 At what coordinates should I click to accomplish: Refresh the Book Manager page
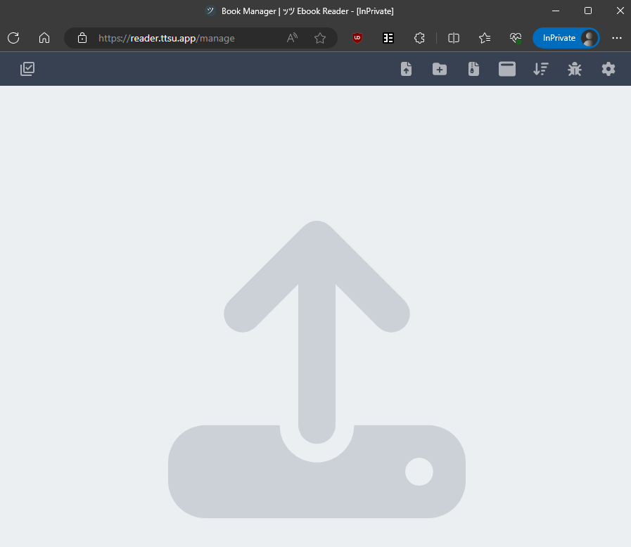click(x=13, y=38)
